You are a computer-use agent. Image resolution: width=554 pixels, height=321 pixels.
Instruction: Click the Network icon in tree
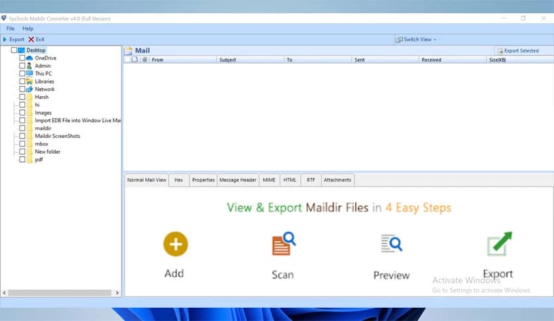(29, 89)
